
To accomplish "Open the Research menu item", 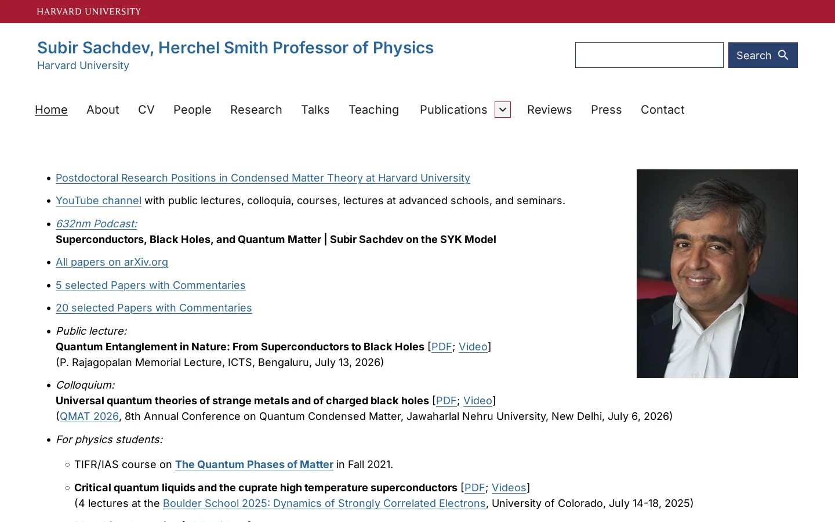I will click(256, 110).
